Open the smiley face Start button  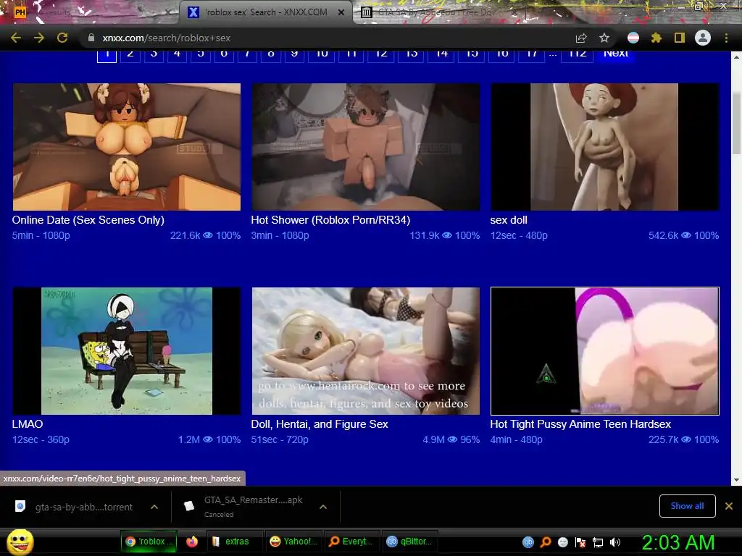pos(20,542)
